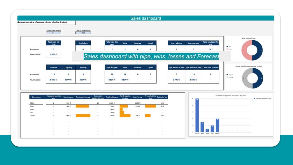Select the TOTAL row label in sales table

[x=32, y=103]
